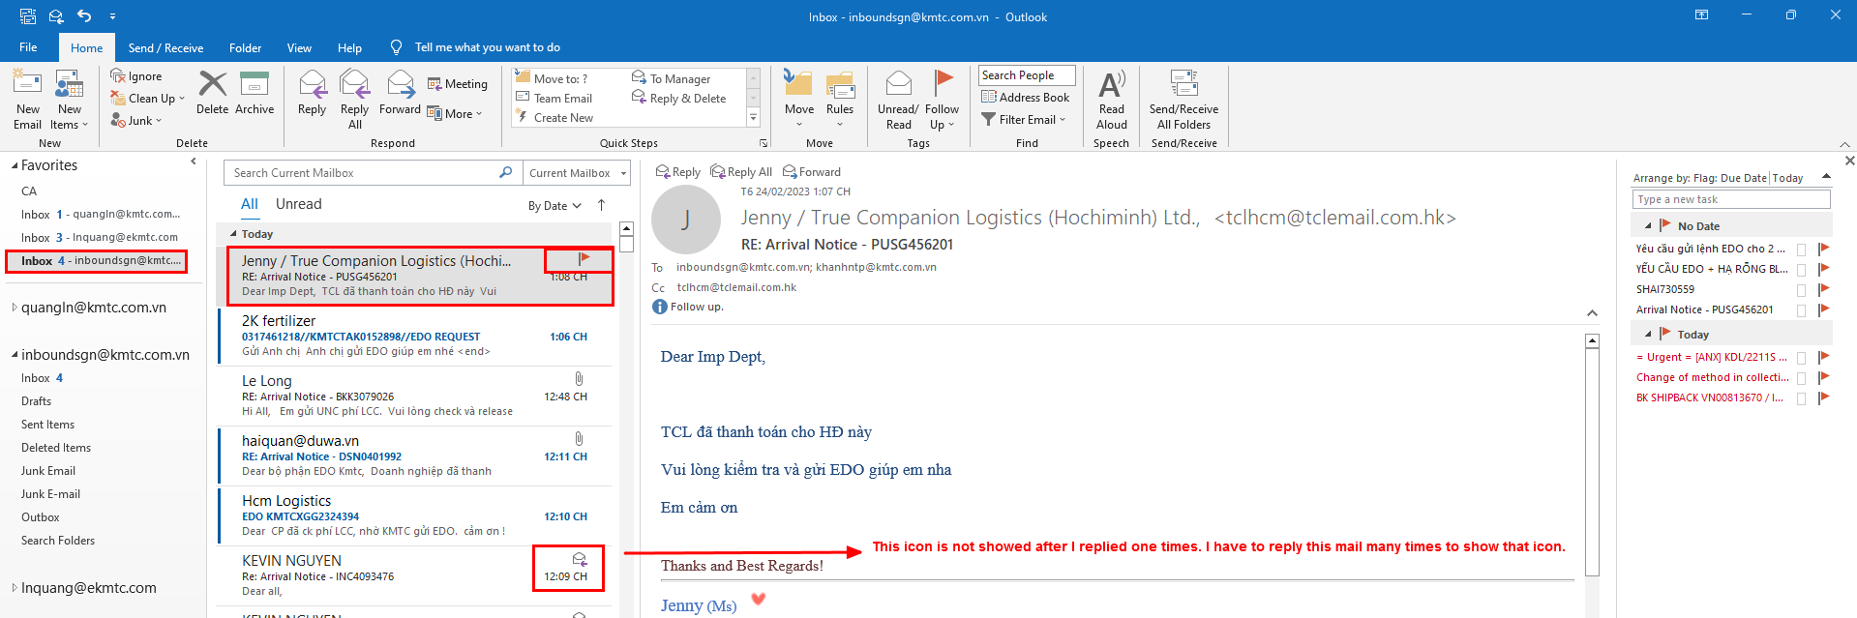Select the Team Email quick step
Viewport: 1857px width, 618px height.
pos(554,98)
